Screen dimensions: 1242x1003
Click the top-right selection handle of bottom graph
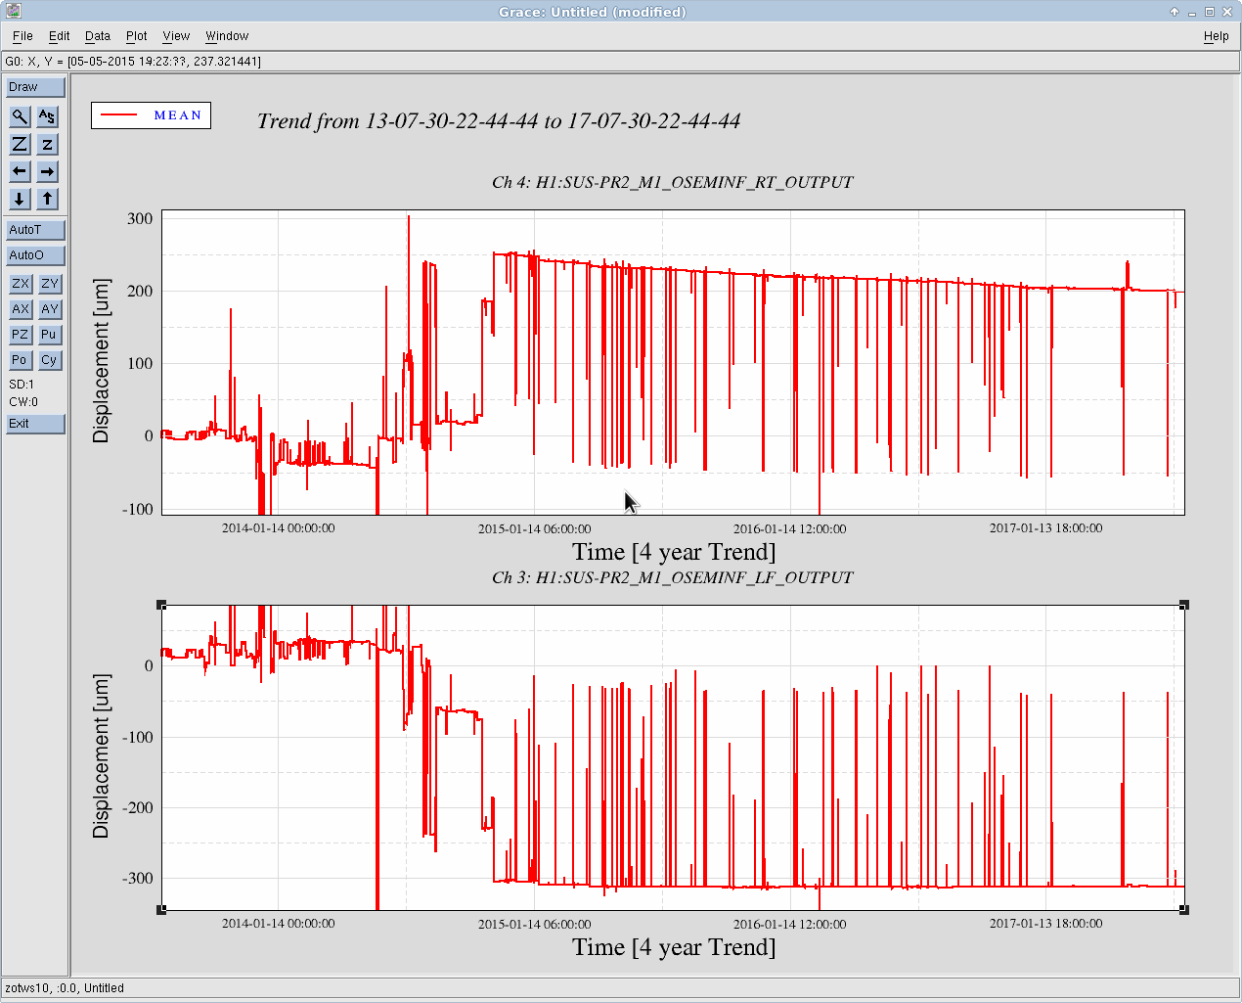pyautogui.click(x=1184, y=606)
